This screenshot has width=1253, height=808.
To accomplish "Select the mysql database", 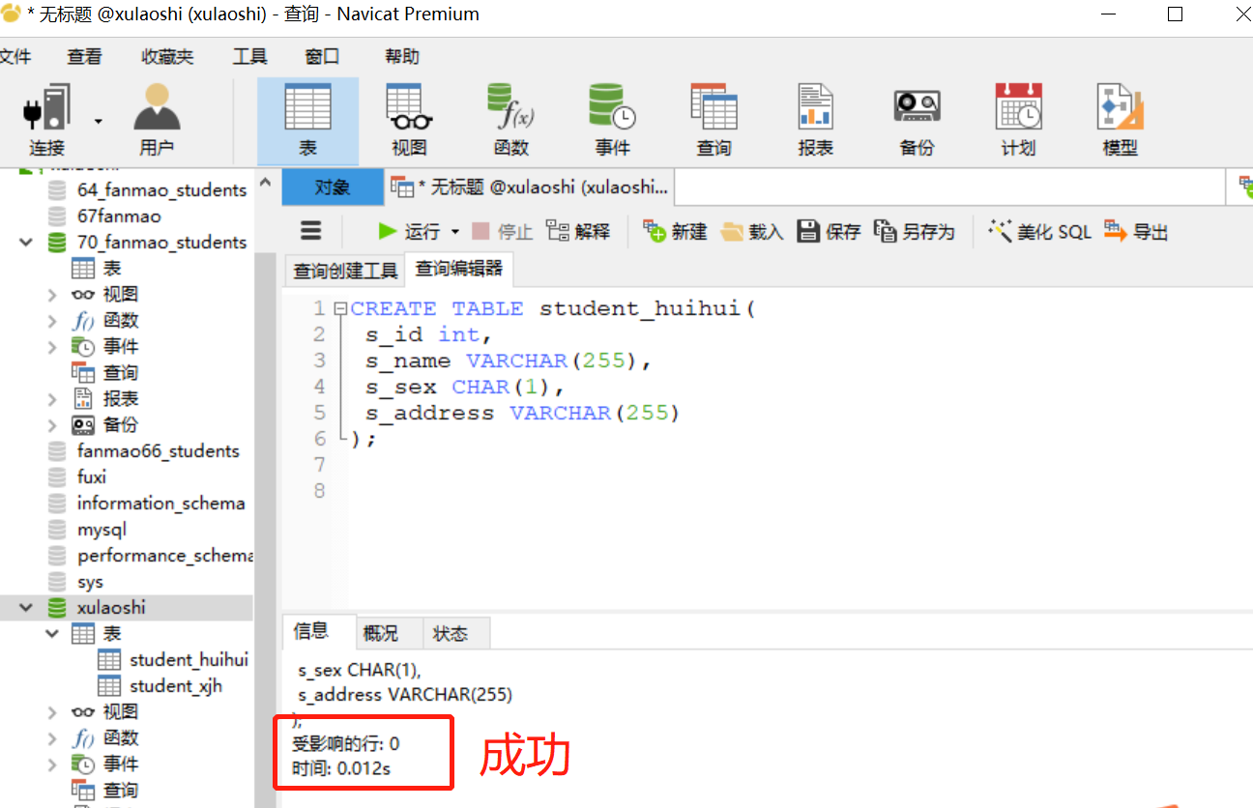I will 102,530.
